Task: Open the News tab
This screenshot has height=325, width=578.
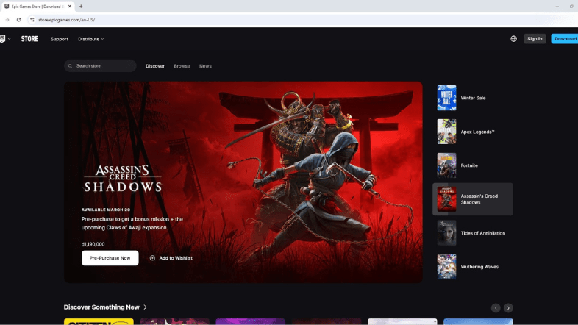Action: tap(205, 66)
